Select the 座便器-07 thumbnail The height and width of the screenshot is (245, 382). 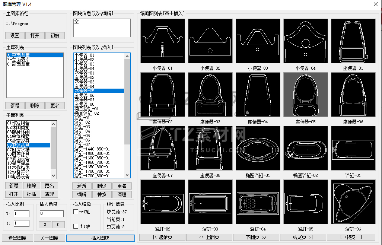[x=162, y=148]
